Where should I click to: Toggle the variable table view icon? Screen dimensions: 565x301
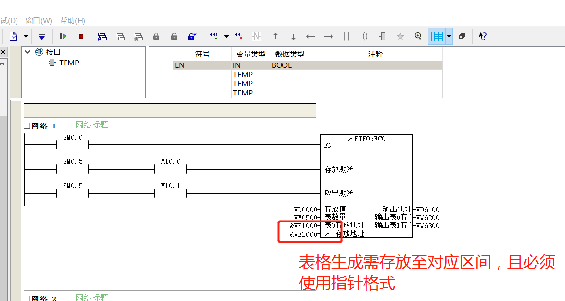point(437,36)
